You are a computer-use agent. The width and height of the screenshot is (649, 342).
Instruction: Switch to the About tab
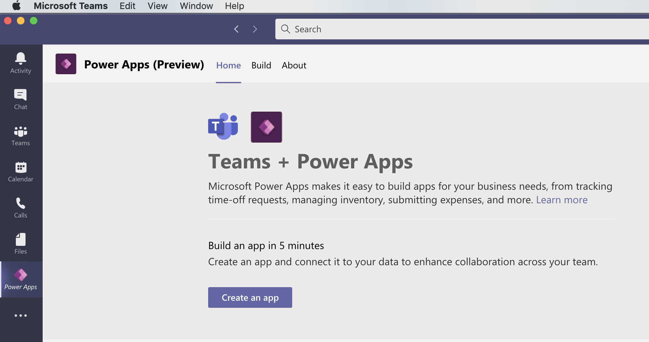coord(294,65)
